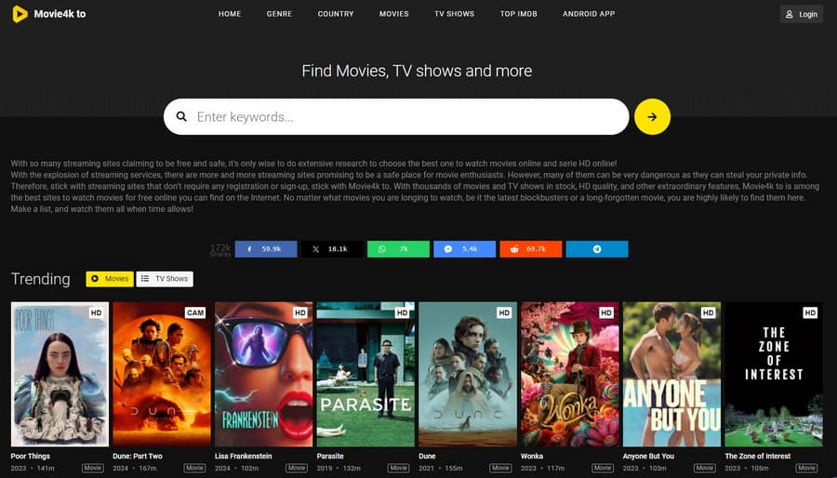
Task: Go to MOVIES section
Action: click(x=394, y=14)
